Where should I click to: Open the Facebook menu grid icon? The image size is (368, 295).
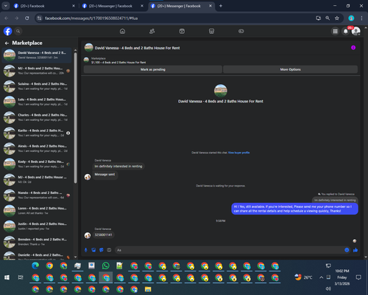pyautogui.click(x=335, y=31)
